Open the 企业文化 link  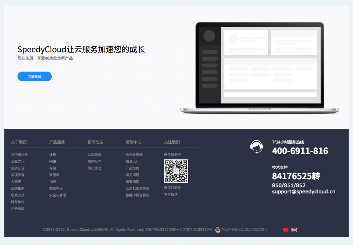click(x=18, y=161)
